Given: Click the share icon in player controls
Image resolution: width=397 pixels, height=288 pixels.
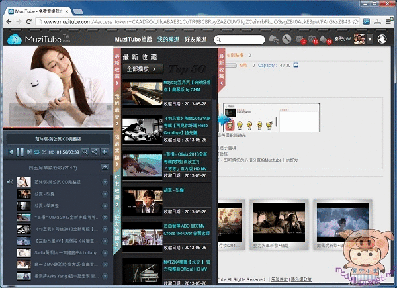Looking at the screenshot, I should 95,152.
